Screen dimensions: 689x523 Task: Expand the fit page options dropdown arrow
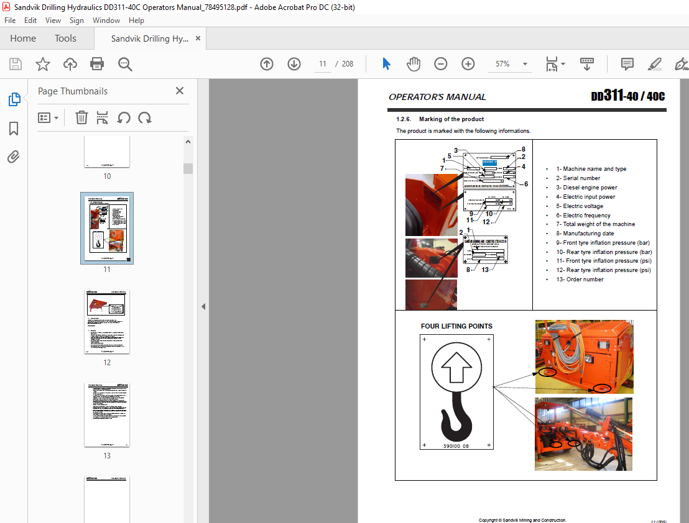pyautogui.click(x=563, y=64)
